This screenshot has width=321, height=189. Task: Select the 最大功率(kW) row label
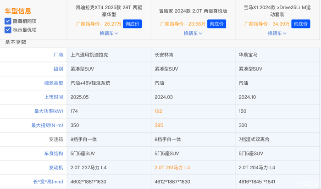(49, 111)
